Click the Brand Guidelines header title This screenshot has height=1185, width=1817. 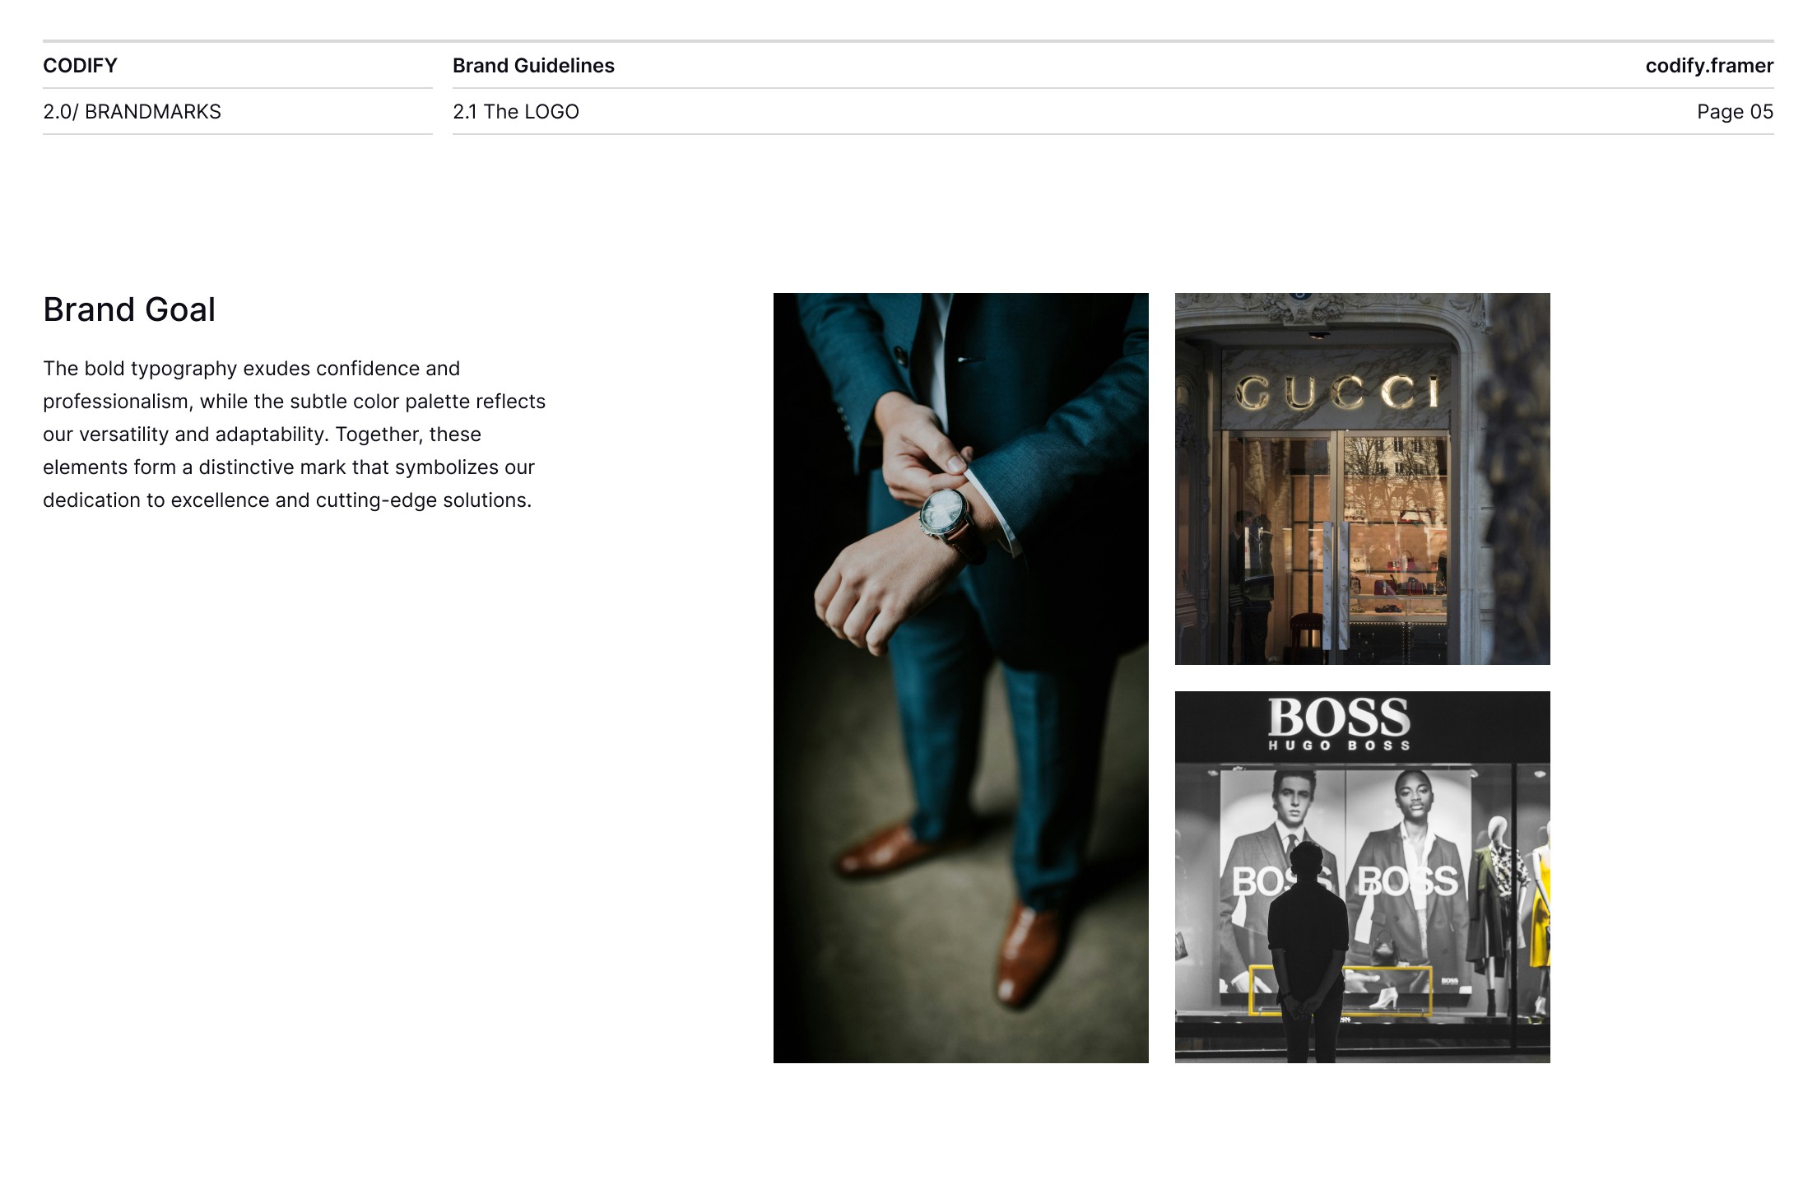(533, 66)
